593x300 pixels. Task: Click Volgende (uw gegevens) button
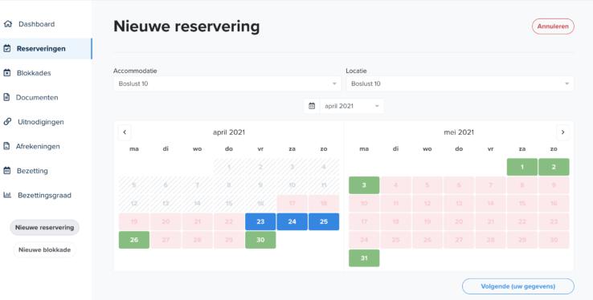517,286
